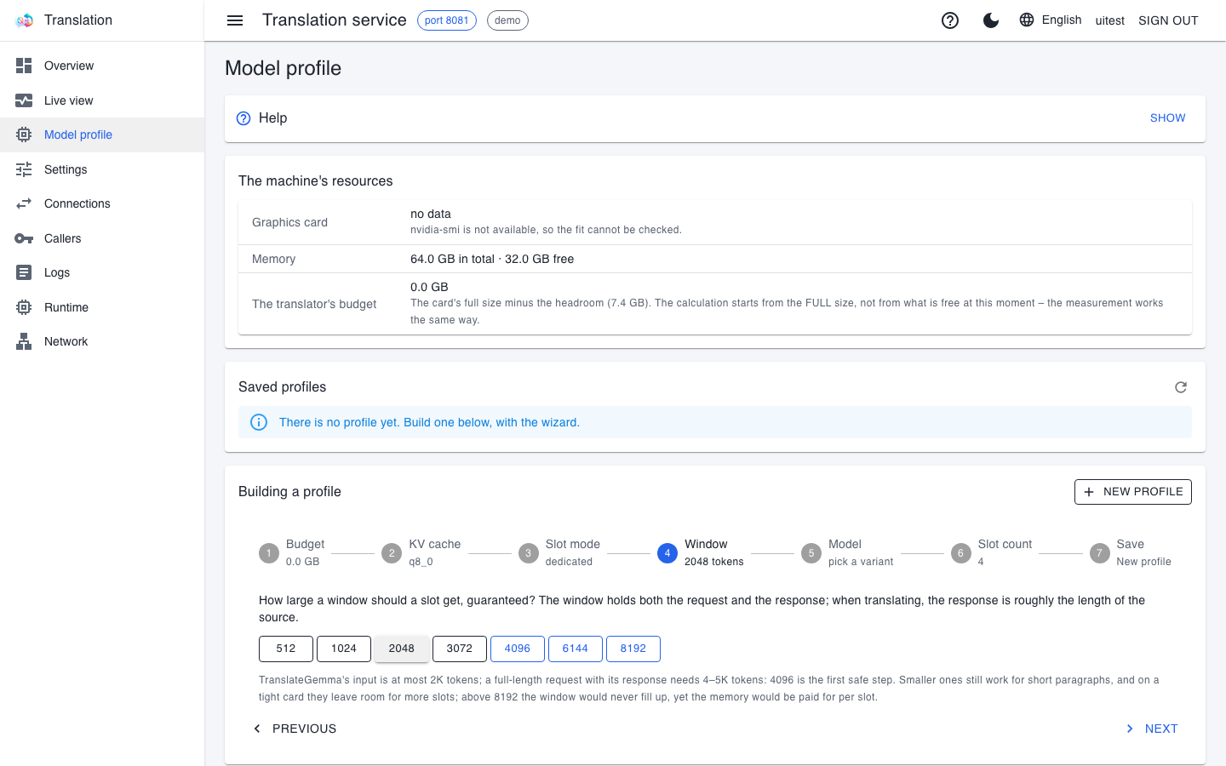Go to the next wizard step
Viewport: 1226px width, 766px height.
pyautogui.click(x=1151, y=729)
